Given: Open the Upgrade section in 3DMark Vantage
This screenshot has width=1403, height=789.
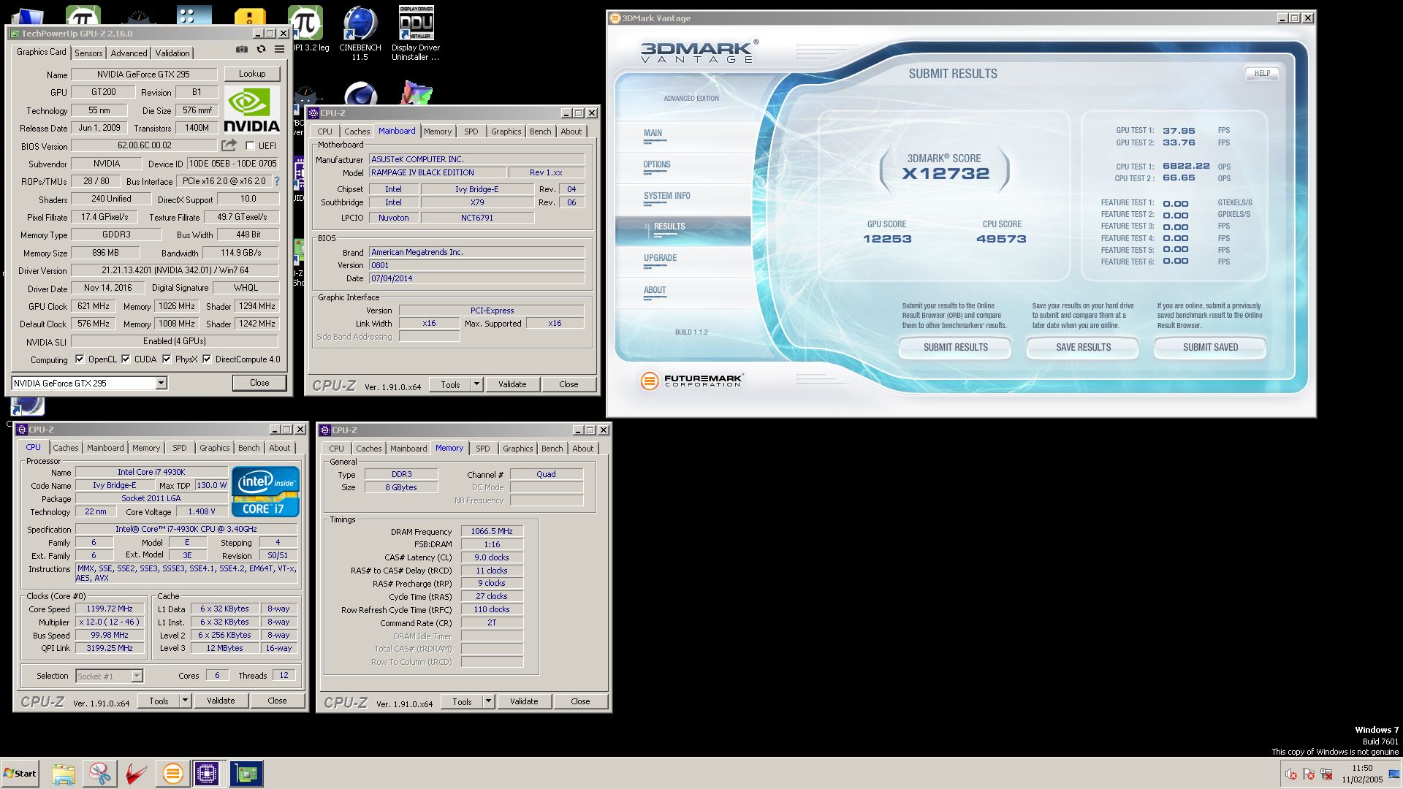Looking at the screenshot, I should pos(660,258).
